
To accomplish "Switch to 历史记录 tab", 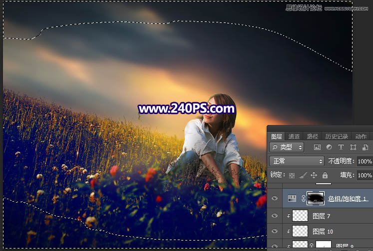I will (337, 136).
